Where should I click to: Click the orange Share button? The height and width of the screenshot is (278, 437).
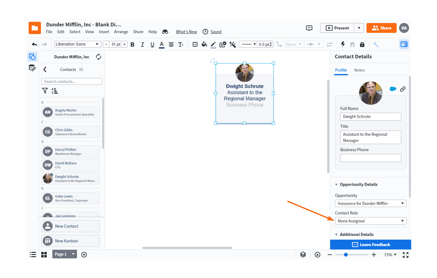tap(382, 28)
